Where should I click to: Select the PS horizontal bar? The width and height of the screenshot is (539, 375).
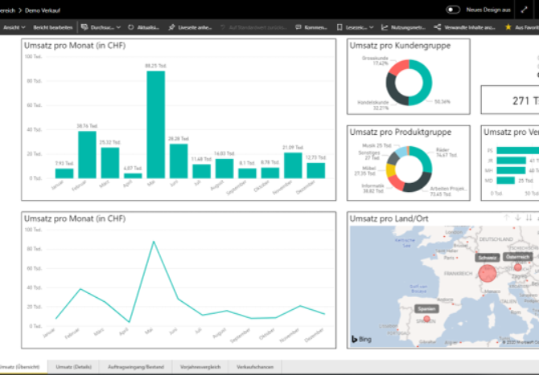(518, 150)
